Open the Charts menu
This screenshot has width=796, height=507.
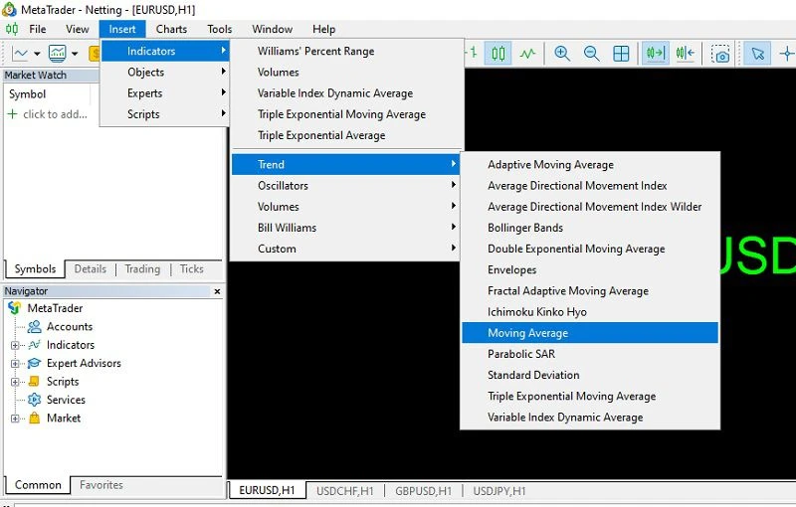coord(171,29)
